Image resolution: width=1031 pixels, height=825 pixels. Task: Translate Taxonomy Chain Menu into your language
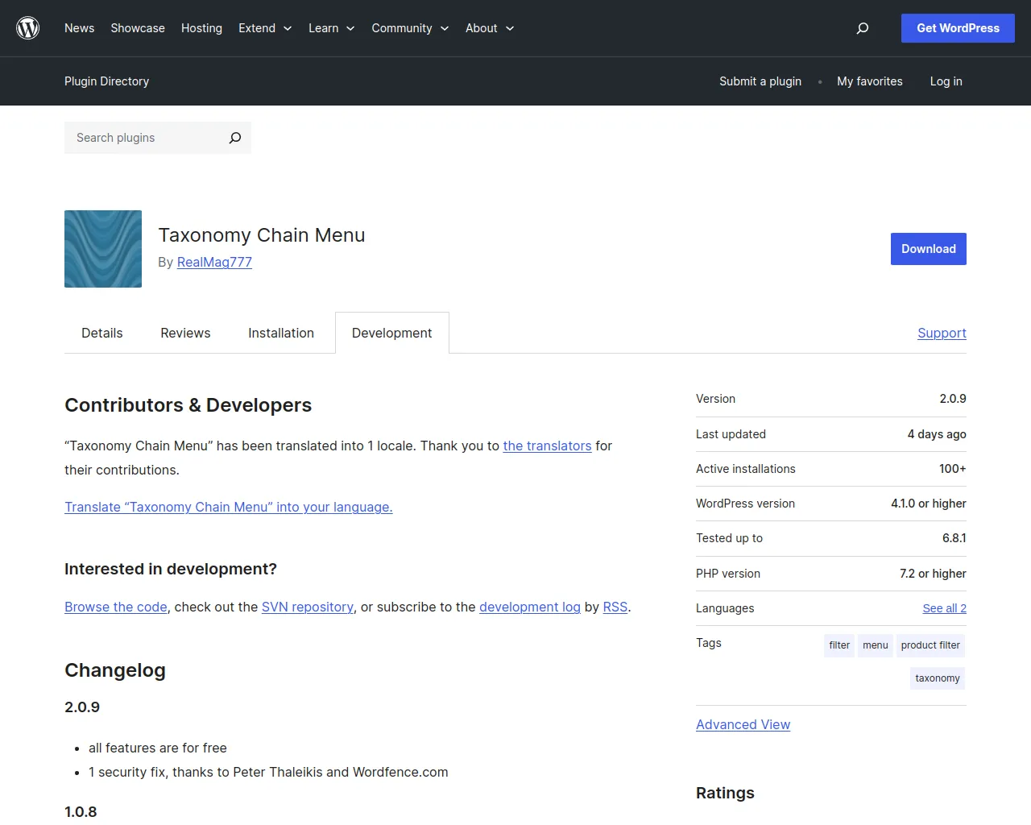pyautogui.click(x=229, y=507)
